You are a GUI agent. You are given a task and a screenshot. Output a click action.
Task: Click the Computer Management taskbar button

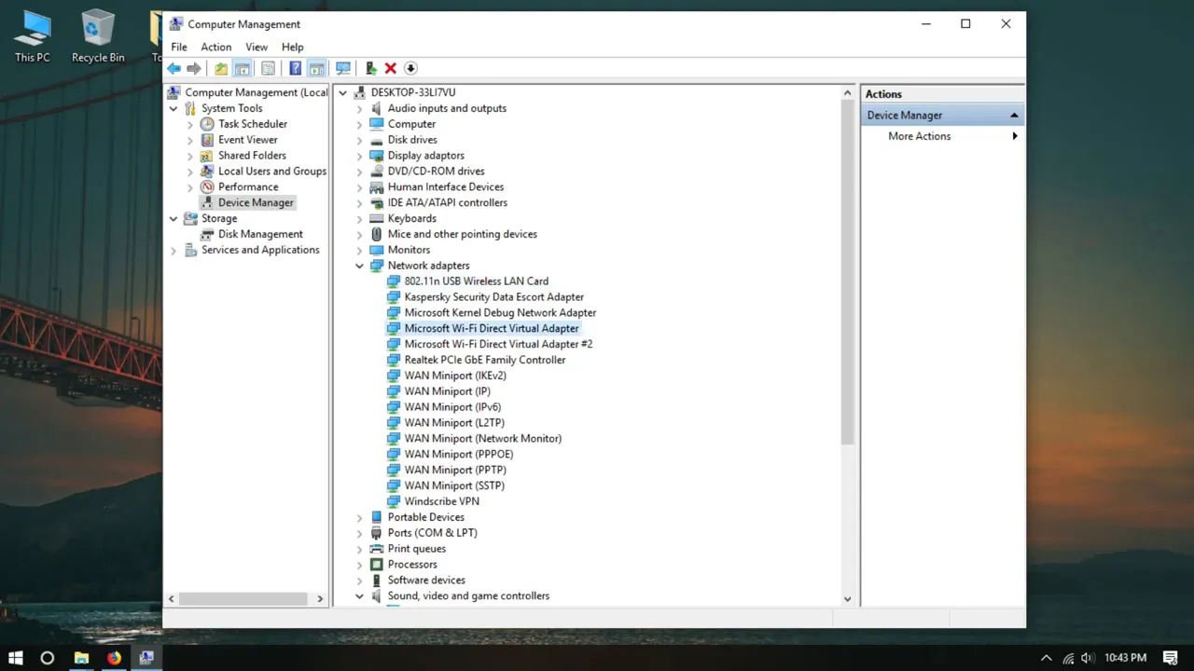pos(146,658)
